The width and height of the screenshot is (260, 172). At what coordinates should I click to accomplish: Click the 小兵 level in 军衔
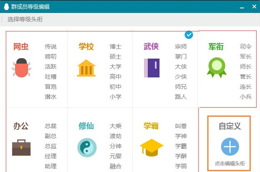246,97
